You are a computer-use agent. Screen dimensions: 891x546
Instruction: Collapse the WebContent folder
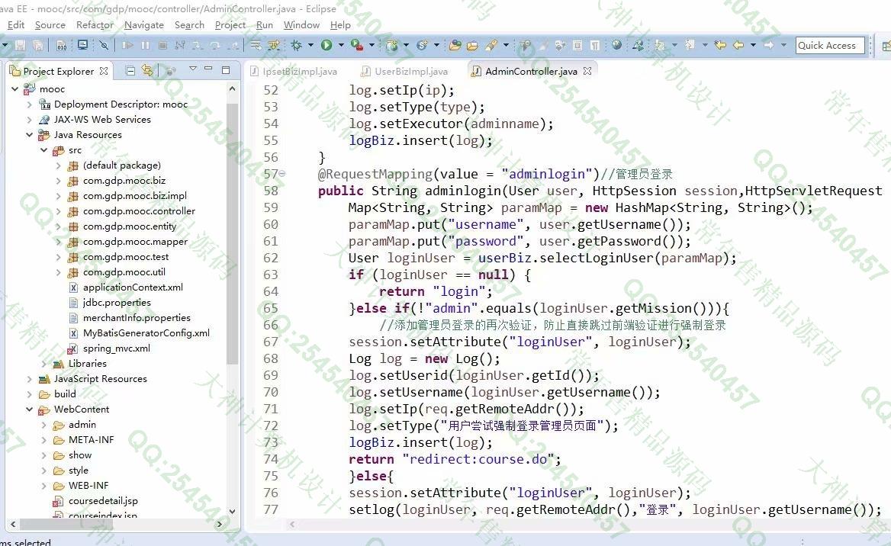[30, 409]
